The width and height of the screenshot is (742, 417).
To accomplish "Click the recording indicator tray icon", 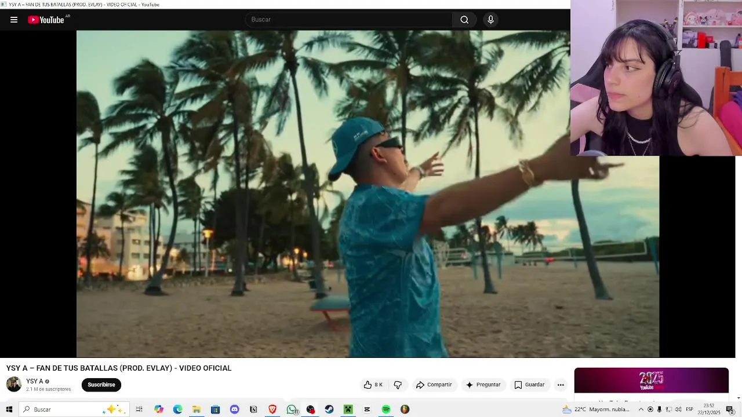I will click(650, 409).
